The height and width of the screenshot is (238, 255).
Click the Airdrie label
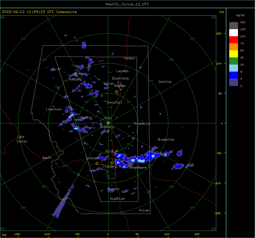[x=112, y=151]
